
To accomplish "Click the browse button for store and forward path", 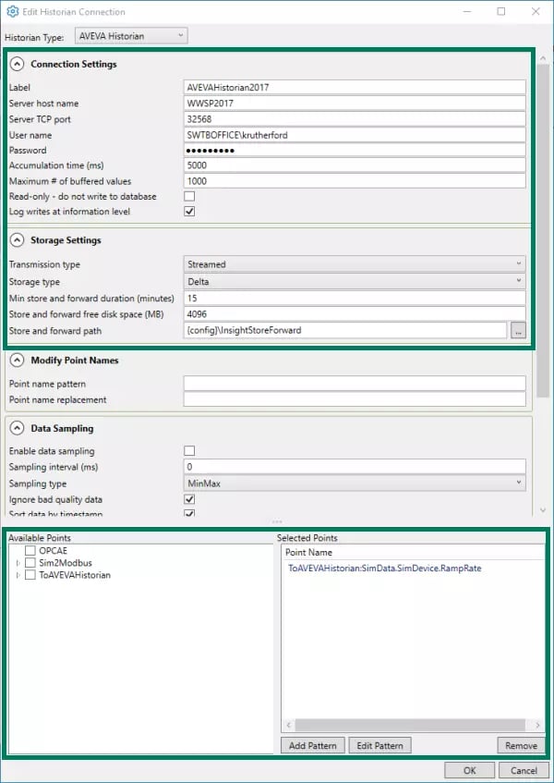I will click(518, 330).
